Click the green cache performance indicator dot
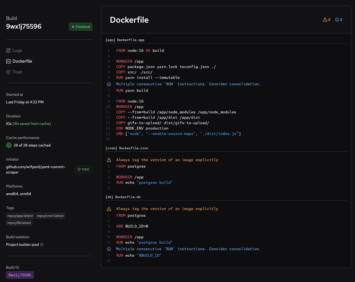Screen dimensions: 355x282 tap(9, 145)
